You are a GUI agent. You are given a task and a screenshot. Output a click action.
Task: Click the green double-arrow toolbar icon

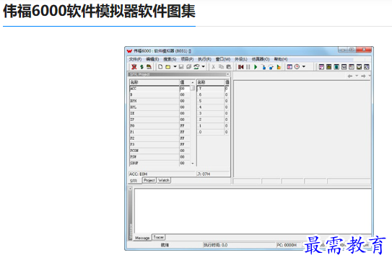click(x=141, y=67)
